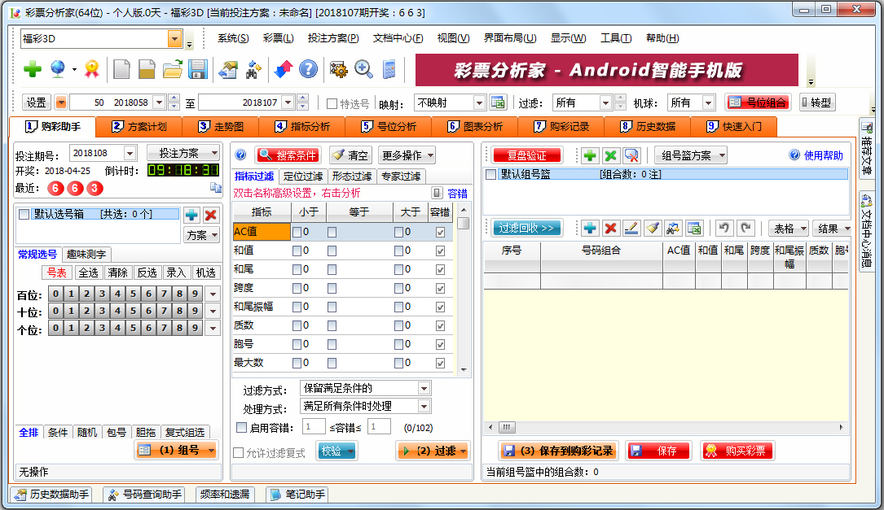Screen dimensions: 884x510
Task: Click the 搜索条件 button
Action: (x=288, y=155)
